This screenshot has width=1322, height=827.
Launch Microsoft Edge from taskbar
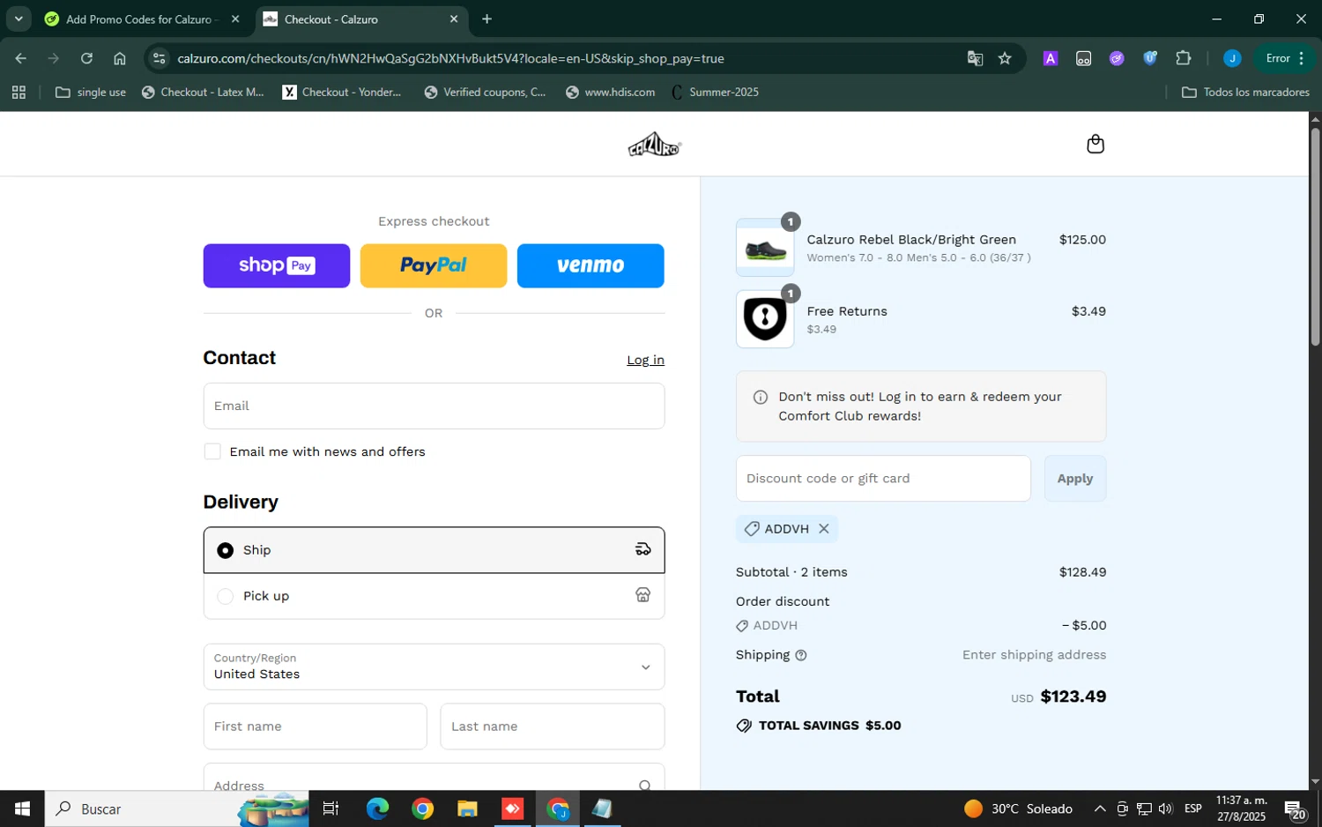[x=377, y=808]
